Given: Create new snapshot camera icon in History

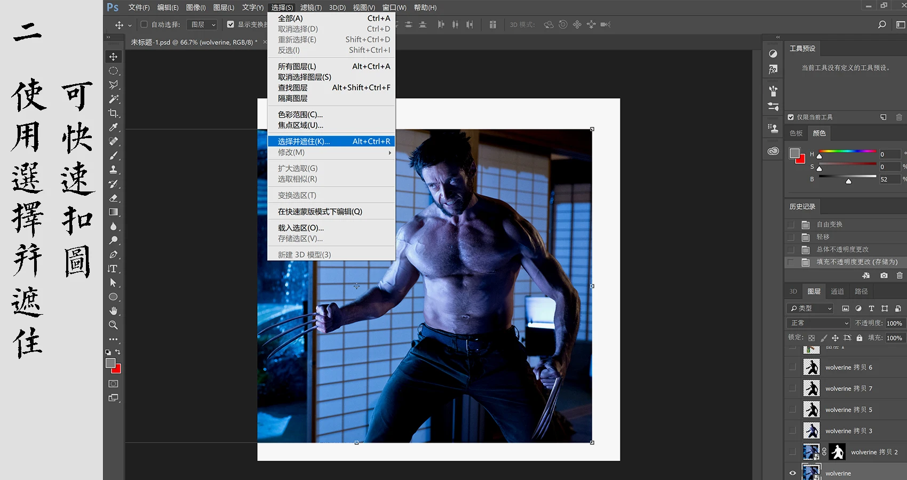Looking at the screenshot, I should 884,275.
